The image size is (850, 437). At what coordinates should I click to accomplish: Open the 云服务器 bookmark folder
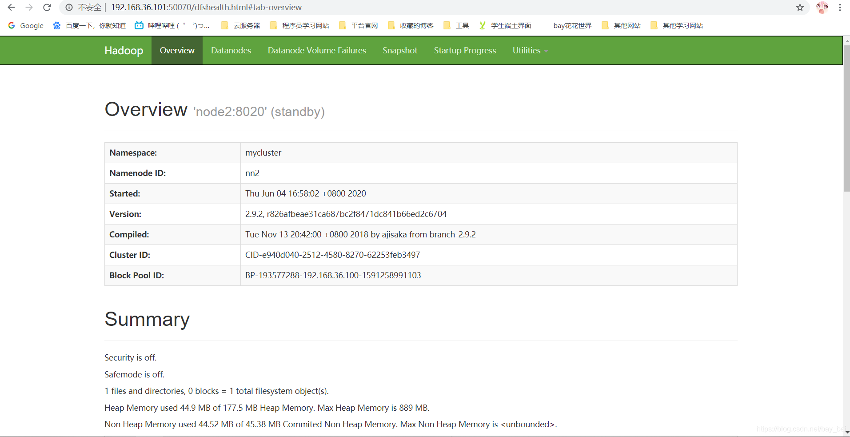pyautogui.click(x=240, y=25)
